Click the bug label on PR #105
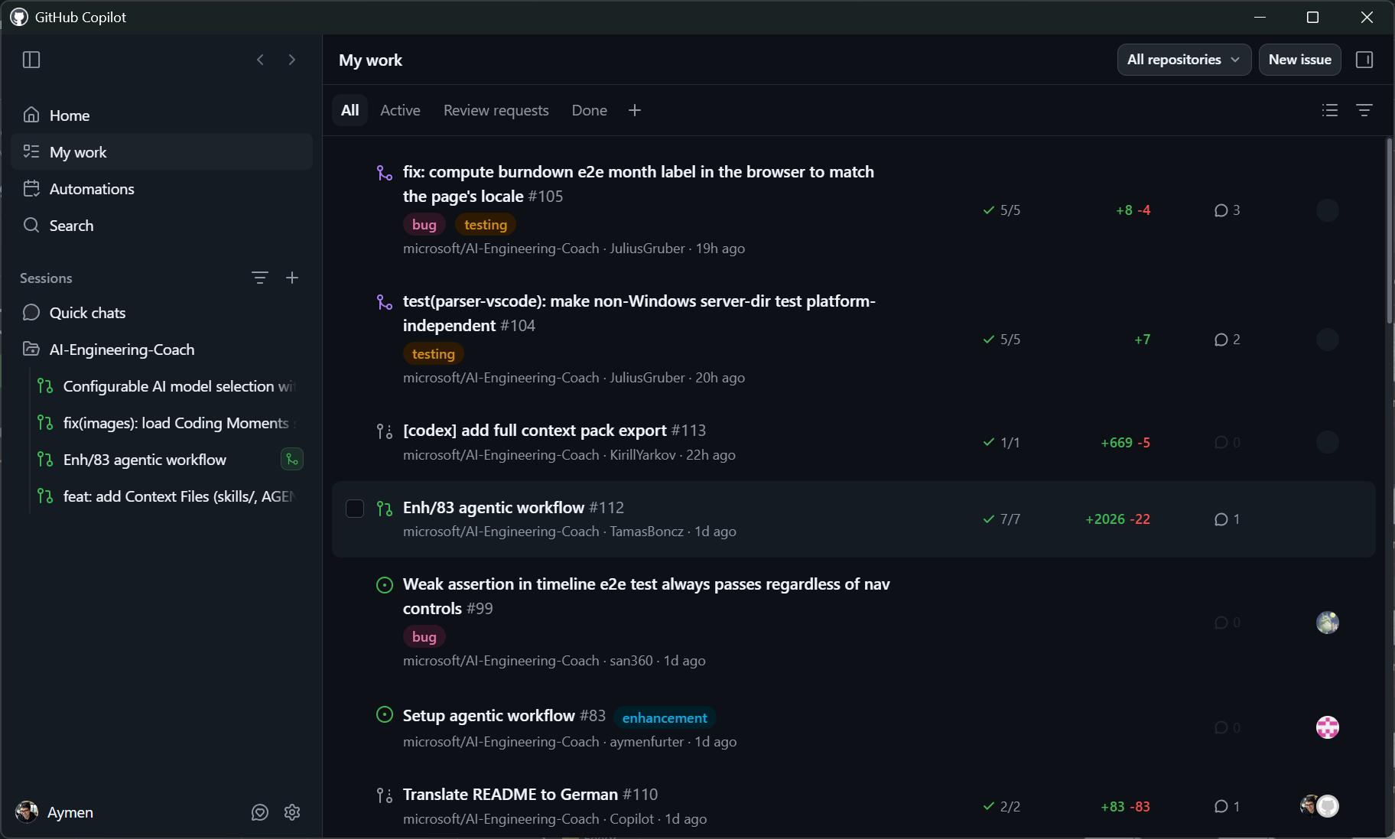Screen dimensions: 1395x839 point(424,224)
